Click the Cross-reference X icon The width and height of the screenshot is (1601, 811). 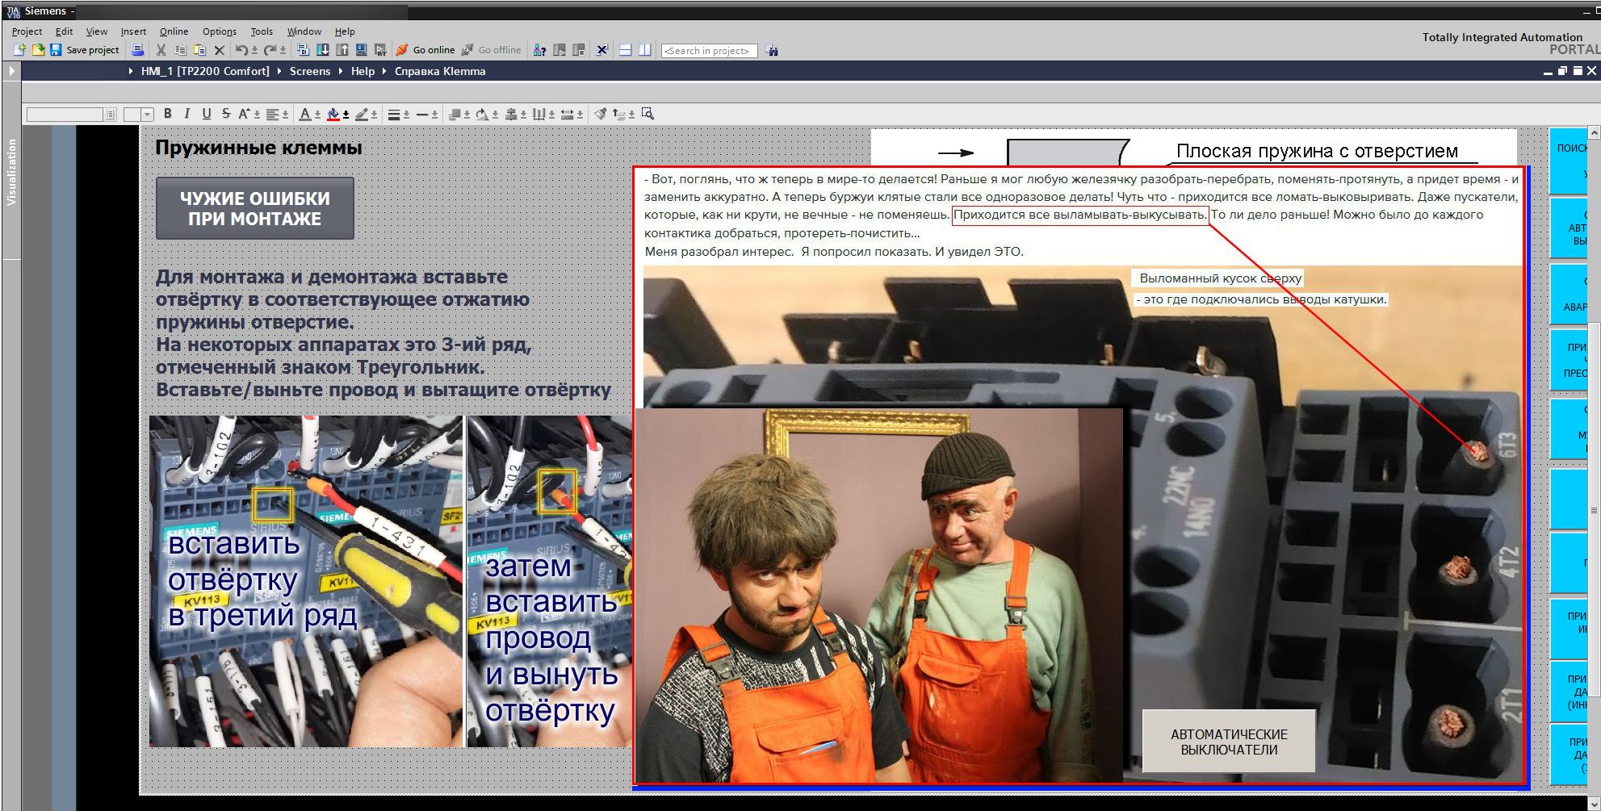point(601,50)
